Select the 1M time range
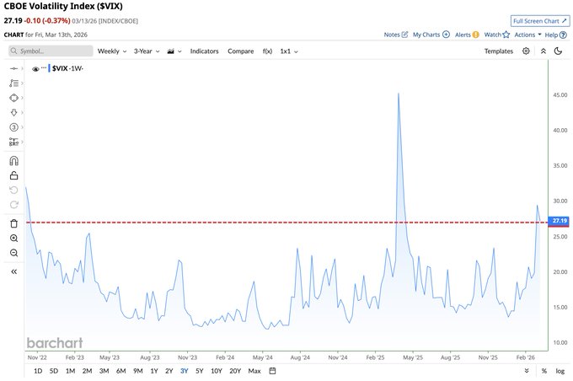Screen dimensions: 573x381 pos(70,371)
